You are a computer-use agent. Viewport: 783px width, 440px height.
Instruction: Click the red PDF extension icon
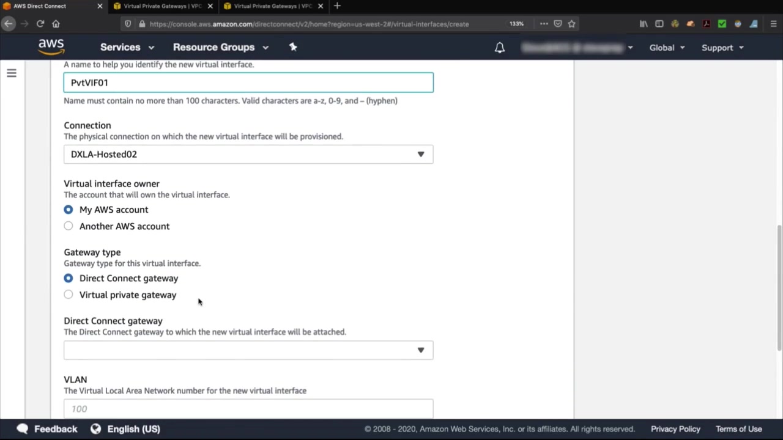click(x=707, y=24)
